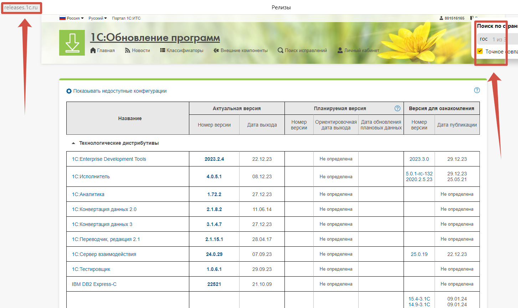The width and height of the screenshot is (518, 308).
Task: Open 1С:Конвертация данных 3
Action: pyautogui.click(x=102, y=224)
